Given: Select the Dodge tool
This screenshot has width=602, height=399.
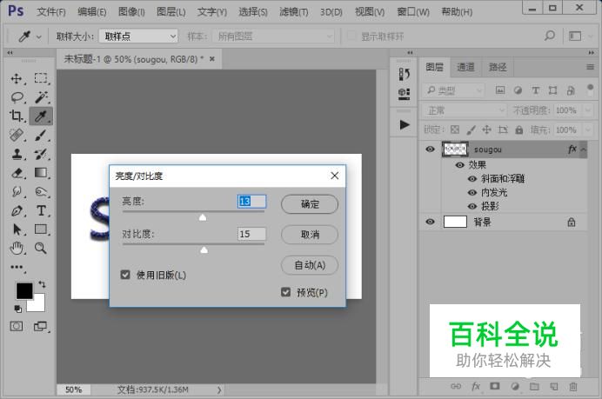Looking at the screenshot, I should 41,191.
